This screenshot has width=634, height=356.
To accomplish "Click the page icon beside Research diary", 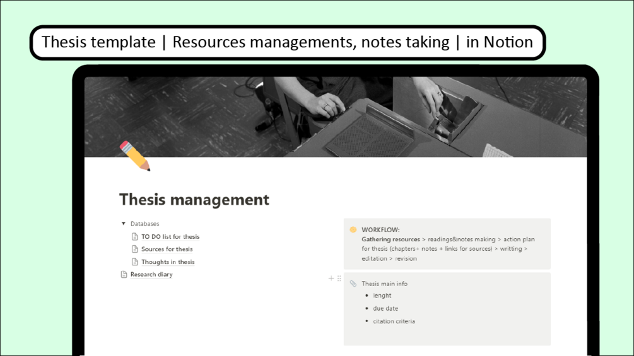I will point(124,275).
